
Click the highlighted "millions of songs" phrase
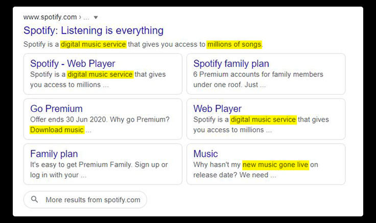click(x=234, y=44)
